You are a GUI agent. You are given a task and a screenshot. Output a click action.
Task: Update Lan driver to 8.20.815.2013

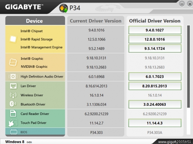click(x=155, y=86)
